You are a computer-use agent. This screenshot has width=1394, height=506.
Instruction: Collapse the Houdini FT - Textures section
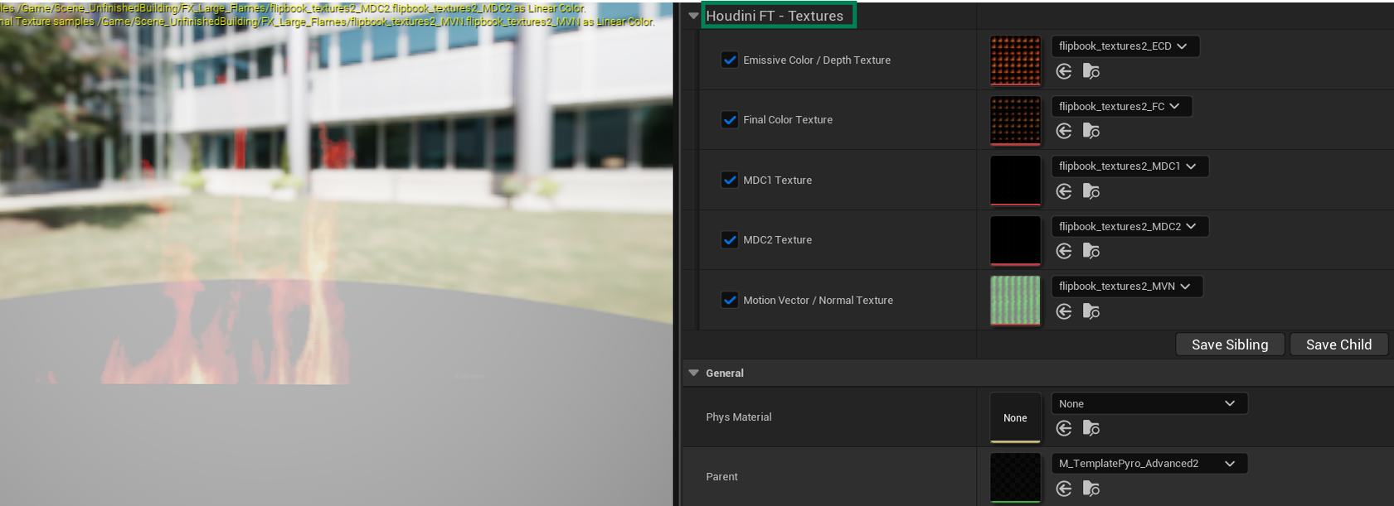(x=693, y=16)
